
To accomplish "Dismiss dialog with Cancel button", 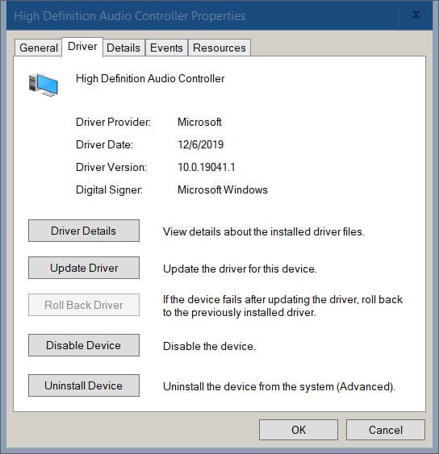I will click(386, 430).
